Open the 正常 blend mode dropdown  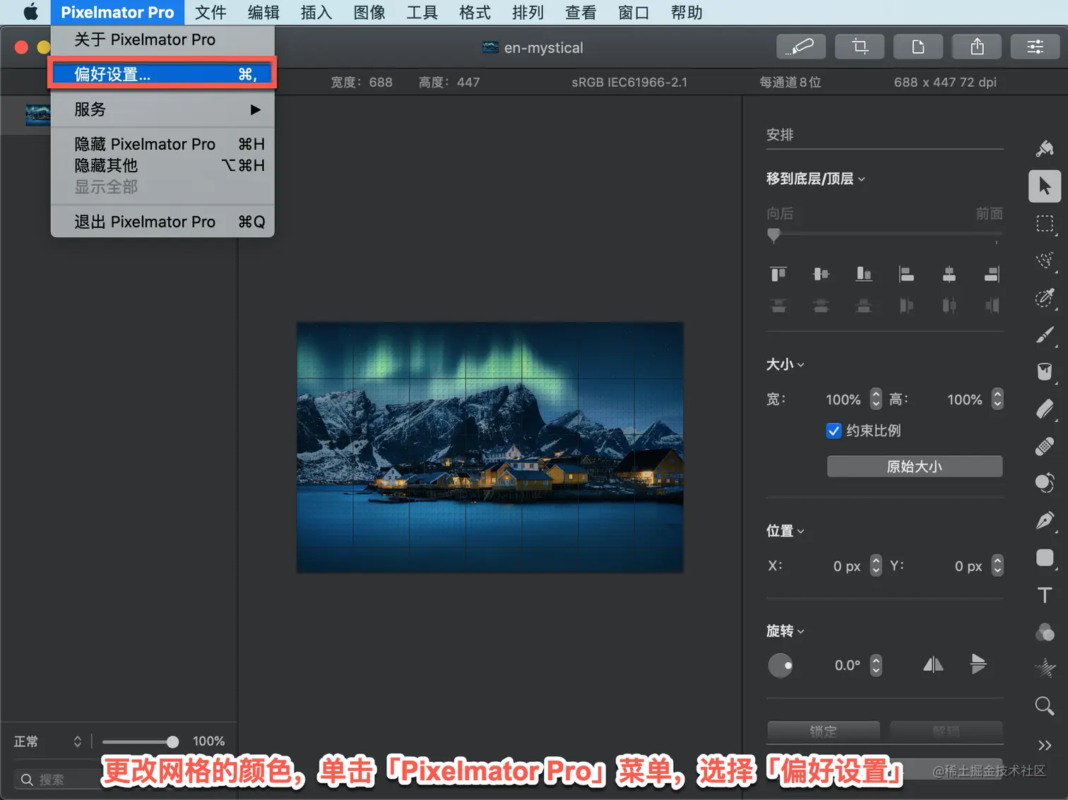click(x=48, y=741)
